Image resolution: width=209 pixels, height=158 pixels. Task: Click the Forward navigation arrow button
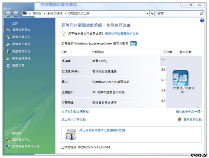[x=15, y=13]
